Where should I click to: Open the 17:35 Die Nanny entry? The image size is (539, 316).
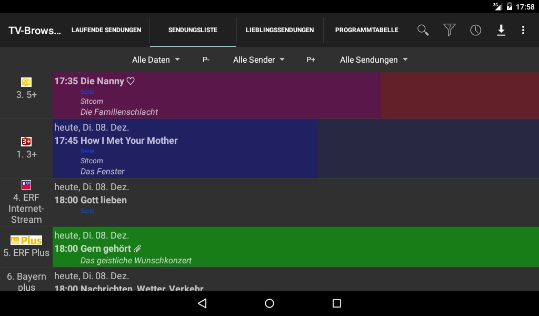click(296, 95)
